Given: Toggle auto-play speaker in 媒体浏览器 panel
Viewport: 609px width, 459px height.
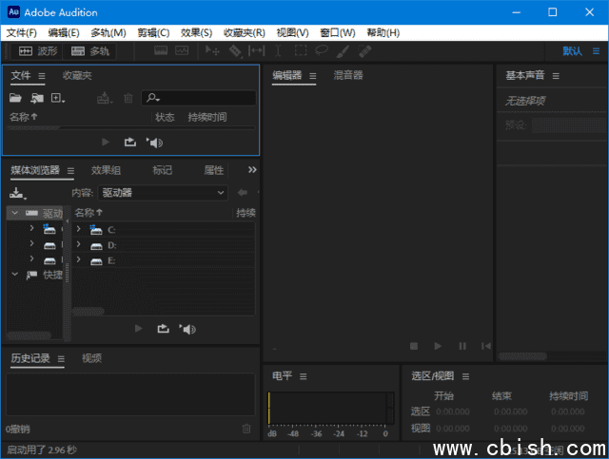Looking at the screenshot, I should (x=187, y=329).
